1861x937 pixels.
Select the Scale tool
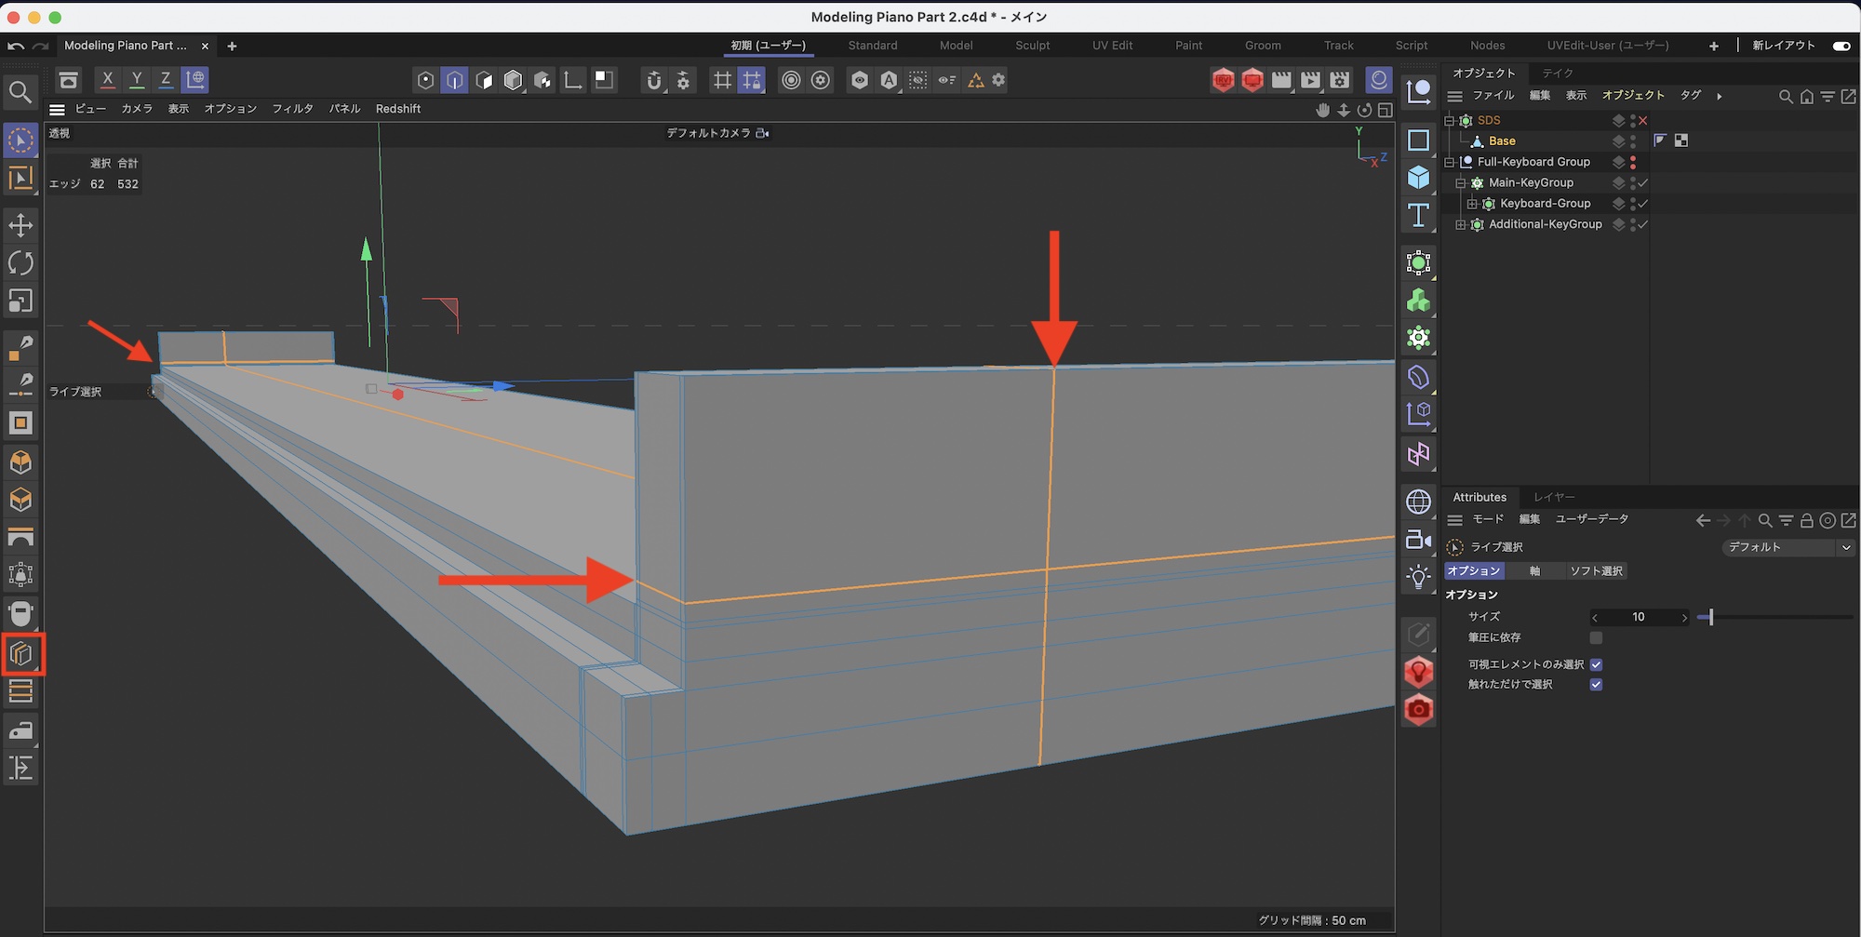[20, 301]
